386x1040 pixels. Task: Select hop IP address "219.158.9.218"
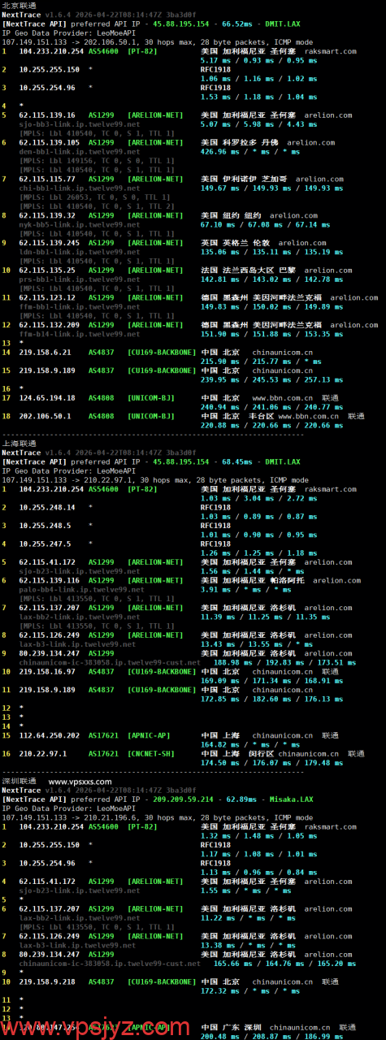click(47, 981)
